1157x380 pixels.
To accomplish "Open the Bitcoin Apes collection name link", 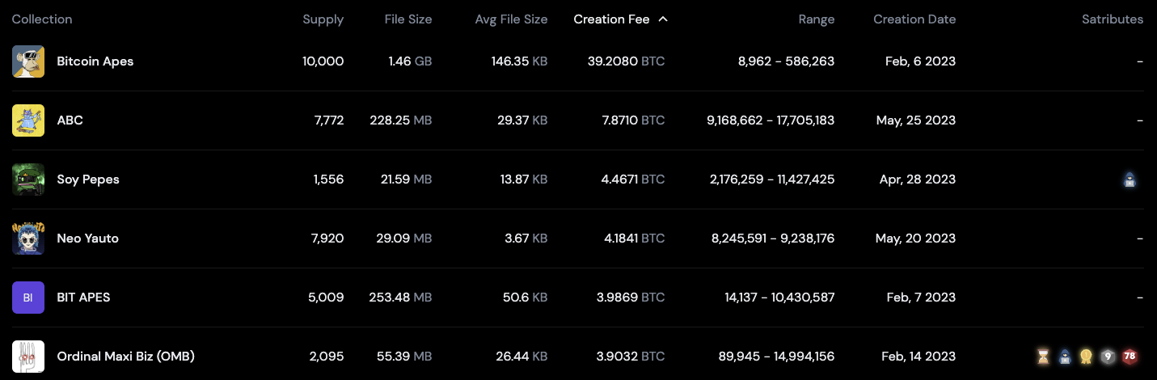I will pos(95,61).
